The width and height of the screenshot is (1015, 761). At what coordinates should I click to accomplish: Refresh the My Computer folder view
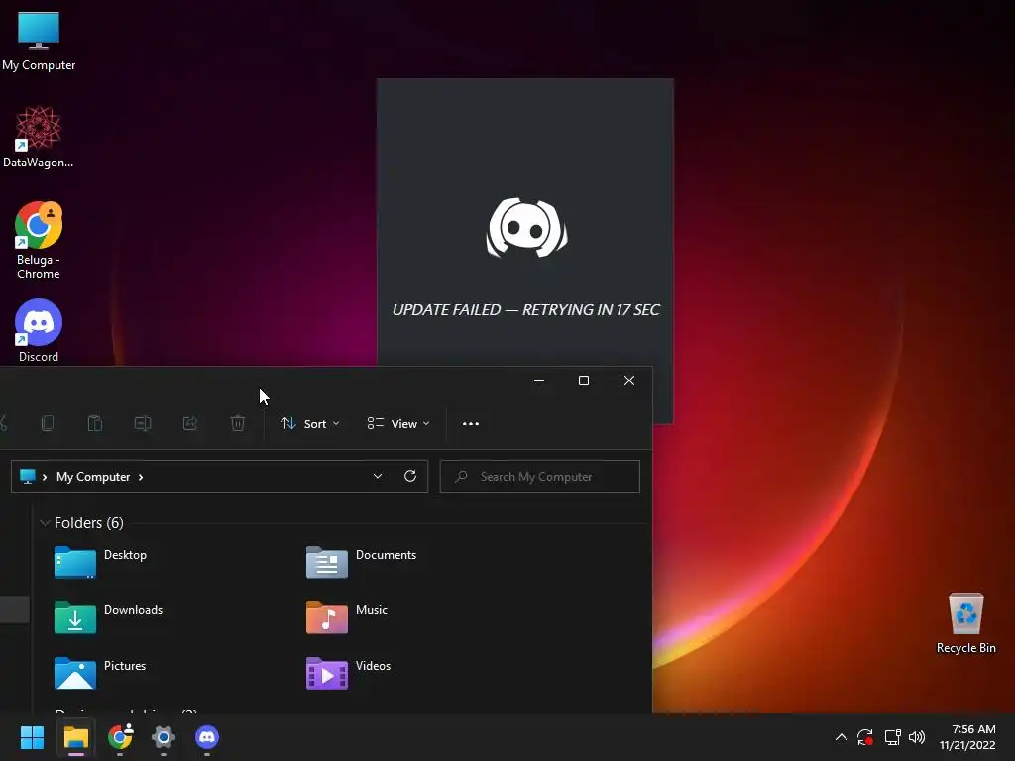(410, 477)
